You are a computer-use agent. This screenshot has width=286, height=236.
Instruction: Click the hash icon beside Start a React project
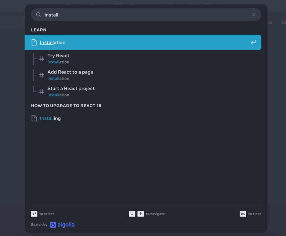click(x=42, y=92)
